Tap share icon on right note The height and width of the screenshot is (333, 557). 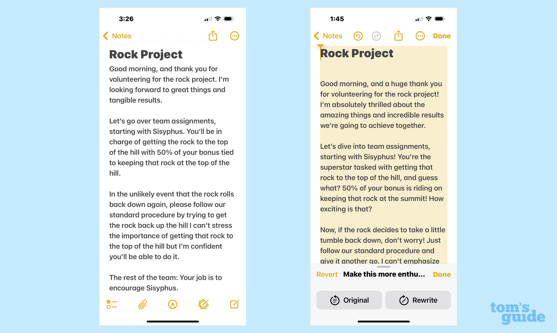pyautogui.click(x=398, y=36)
